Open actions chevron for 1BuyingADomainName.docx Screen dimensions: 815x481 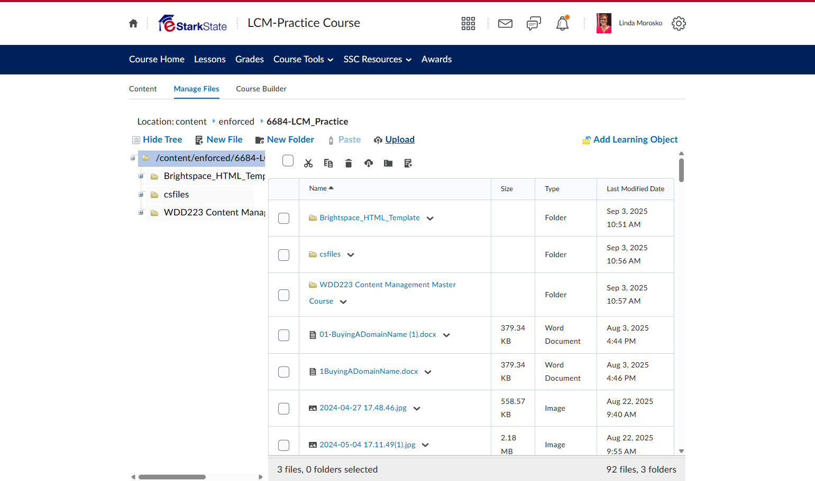(428, 372)
